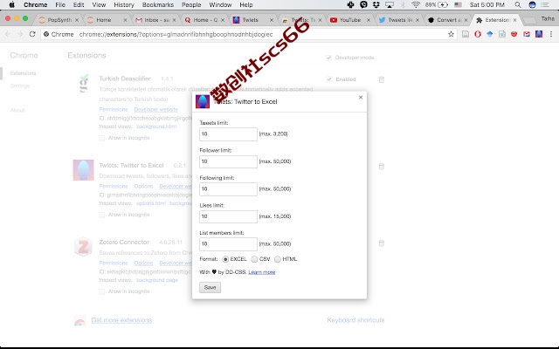
Task: Open Notification Center icon
Action: [545, 4]
